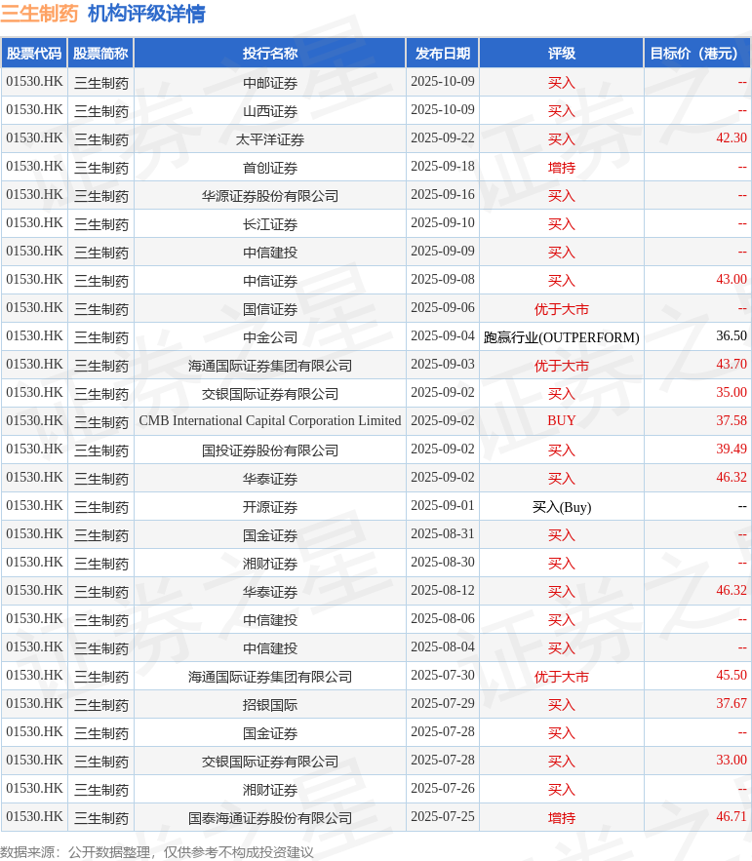Select the 招银国际 cell

pyautogui.click(x=270, y=705)
